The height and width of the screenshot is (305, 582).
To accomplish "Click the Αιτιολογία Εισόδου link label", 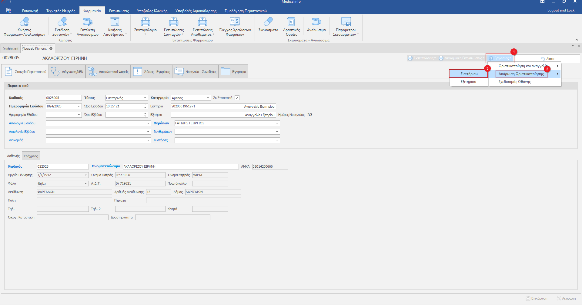I will (22, 123).
